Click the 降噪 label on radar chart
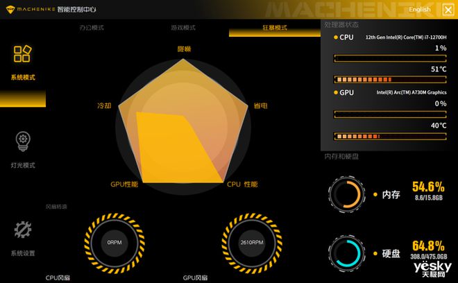 click(184, 49)
